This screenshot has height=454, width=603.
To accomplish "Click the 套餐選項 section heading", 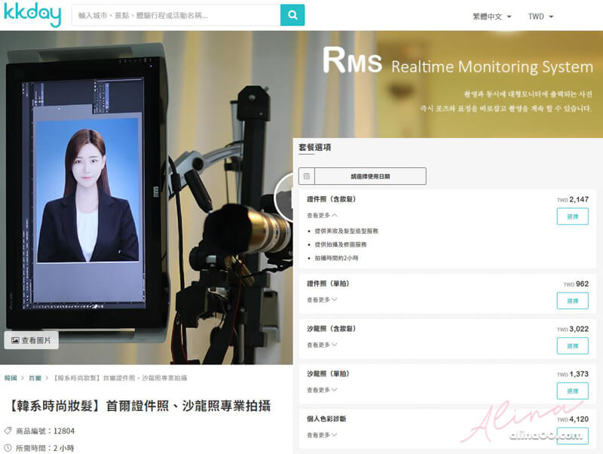I will coord(314,147).
